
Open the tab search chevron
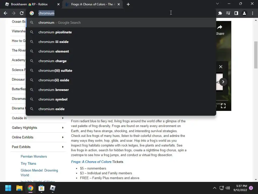pos(217,4)
